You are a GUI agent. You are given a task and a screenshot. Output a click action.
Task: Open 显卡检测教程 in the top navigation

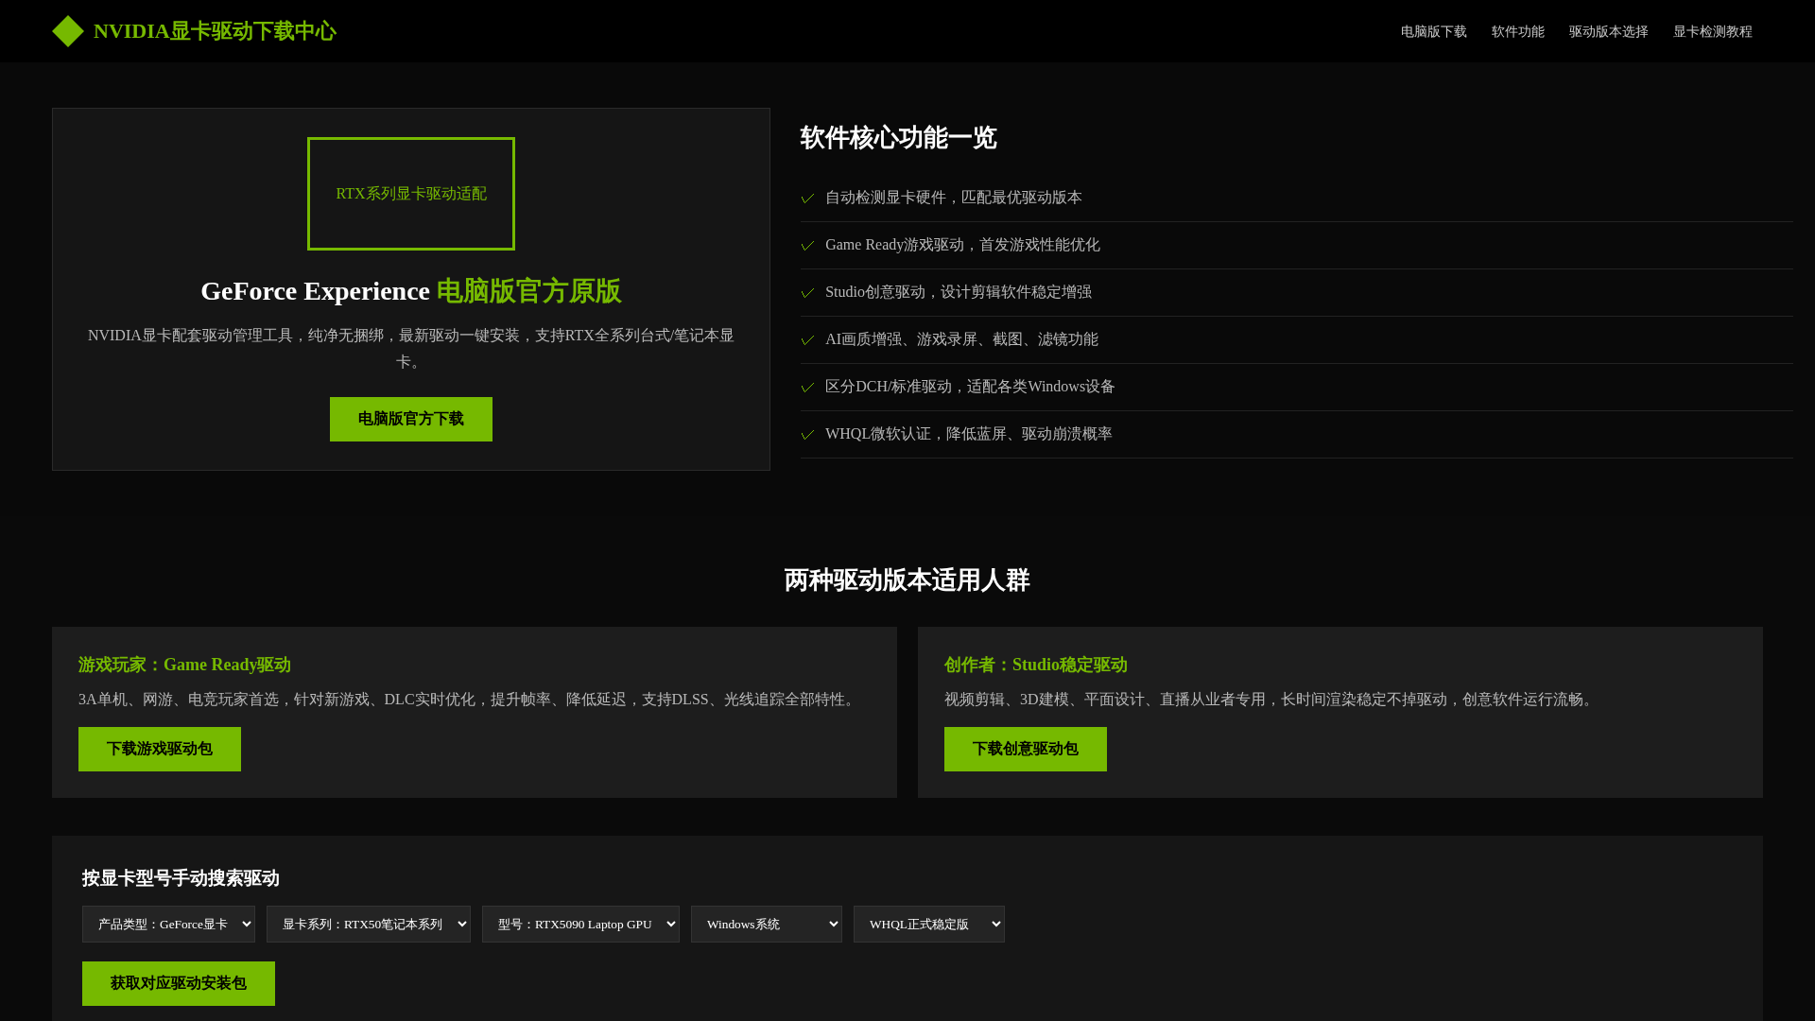pyautogui.click(x=1712, y=31)
